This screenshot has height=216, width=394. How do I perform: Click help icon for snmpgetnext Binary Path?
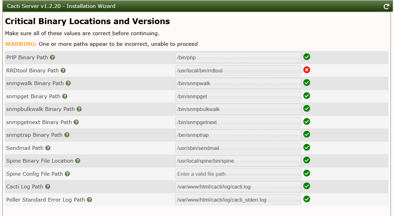[76, 122]
